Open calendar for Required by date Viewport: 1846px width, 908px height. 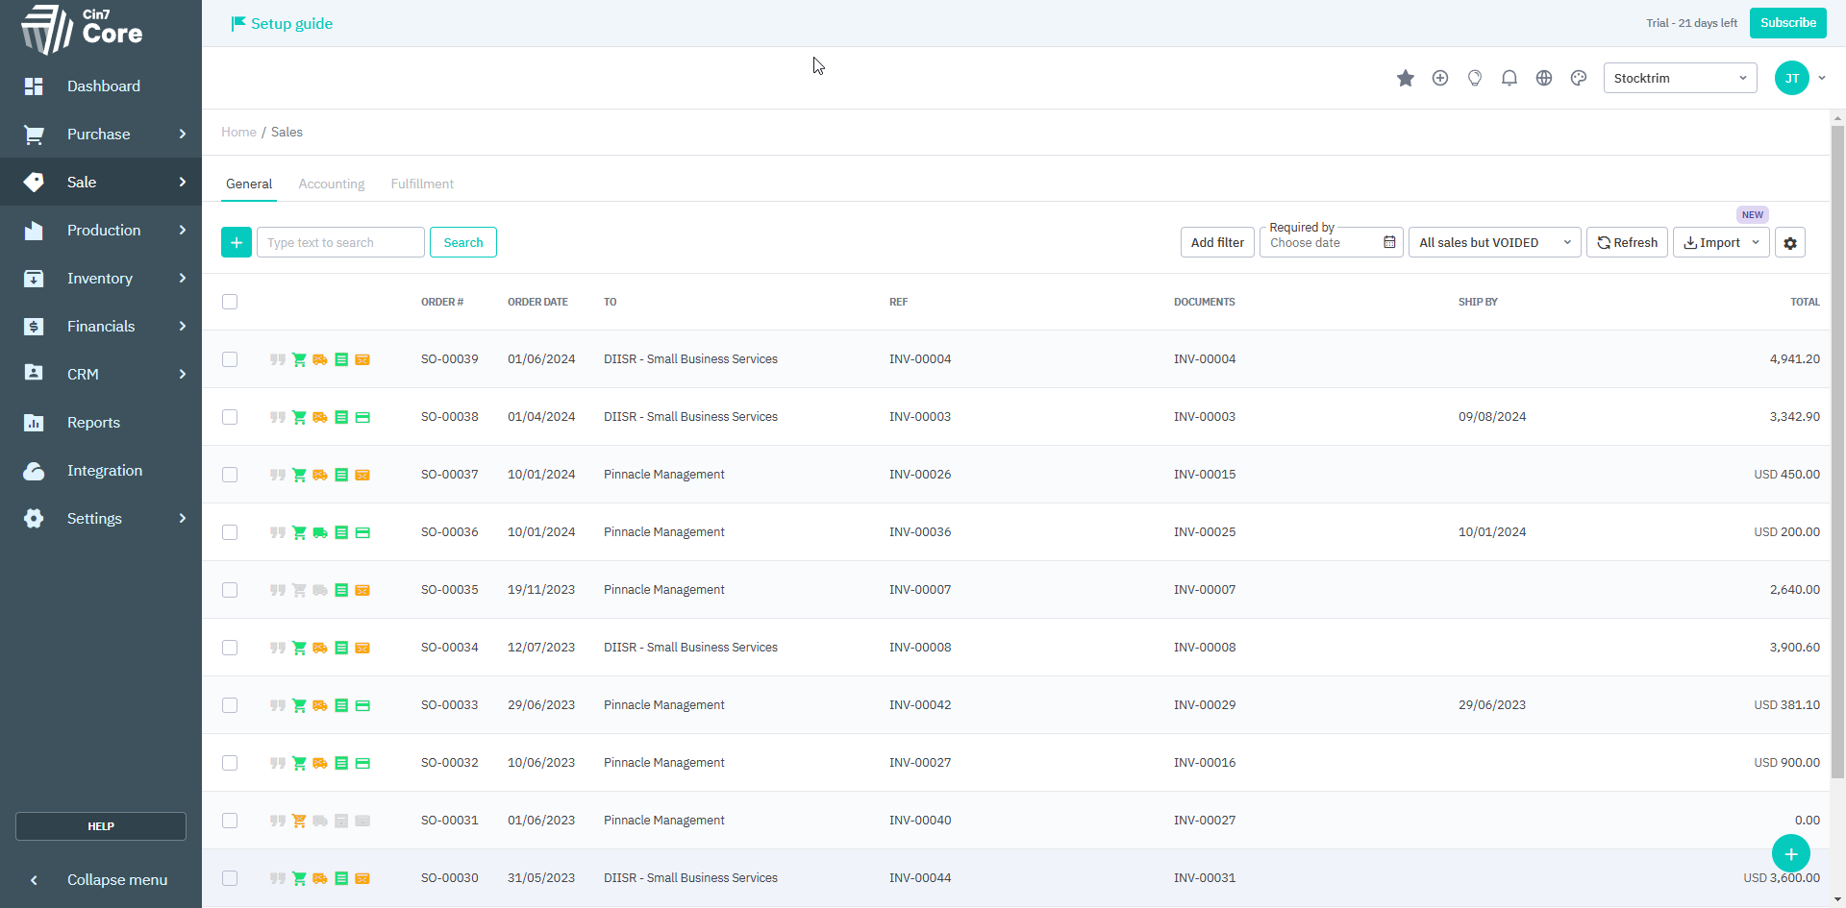click(1389, 243)
